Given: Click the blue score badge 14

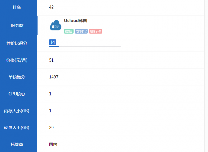Looking at the screenshot, I should click(52, 42).
